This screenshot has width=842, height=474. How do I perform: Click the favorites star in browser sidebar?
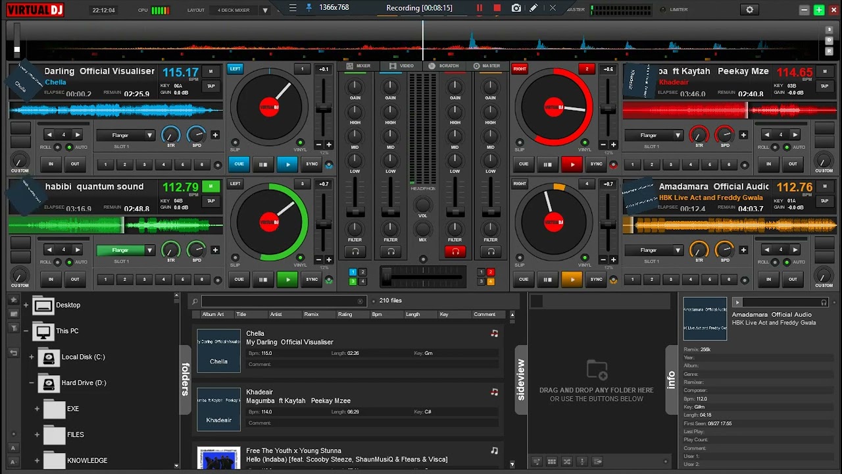(x=13, y=300)
